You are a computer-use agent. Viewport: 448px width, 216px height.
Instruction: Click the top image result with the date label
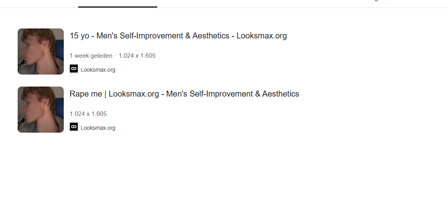point(41,51)
